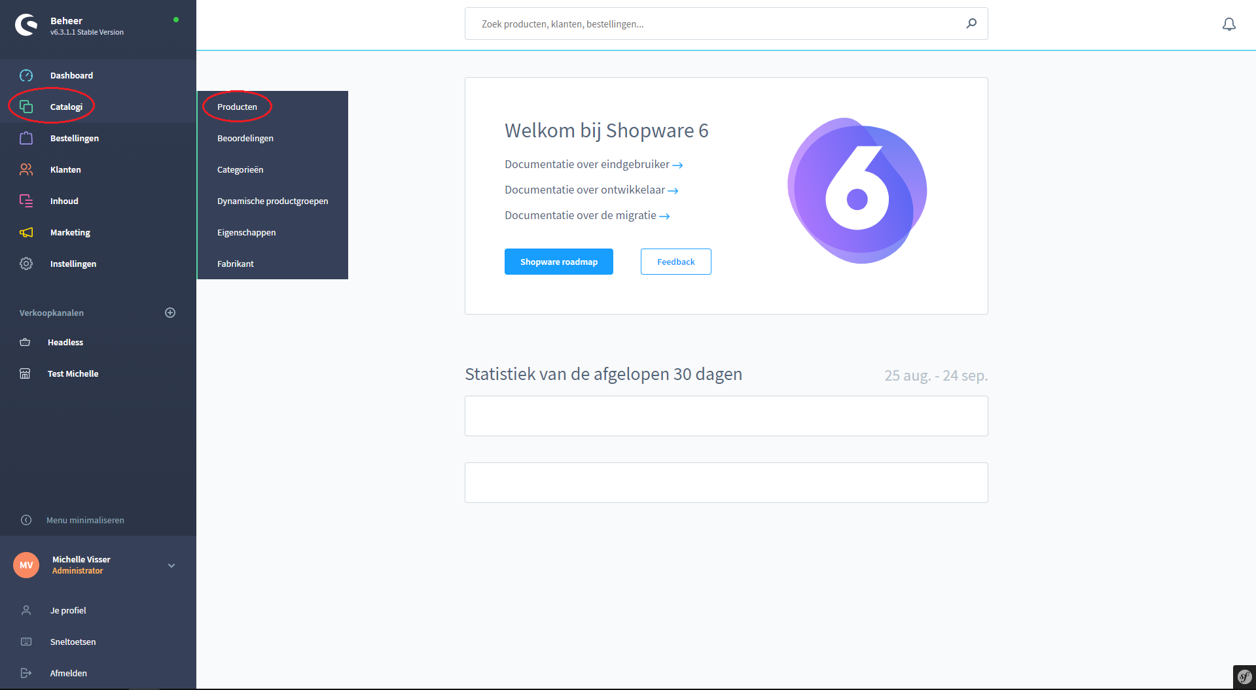Select the Marketing megaphone icon

tap(26, 232)
